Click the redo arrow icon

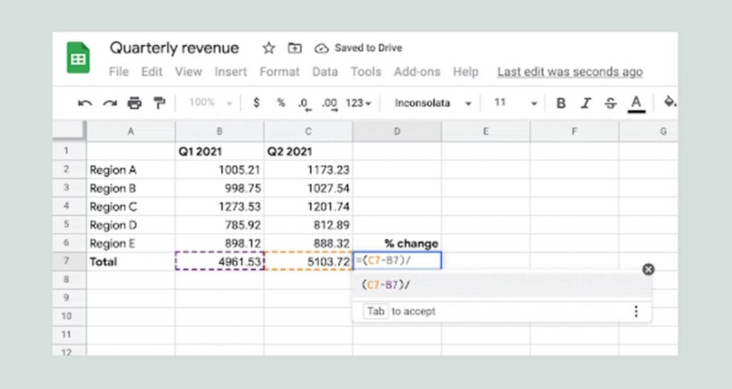coord(110,103)
